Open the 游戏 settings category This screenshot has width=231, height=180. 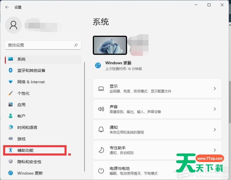click(x=43, y=139)
